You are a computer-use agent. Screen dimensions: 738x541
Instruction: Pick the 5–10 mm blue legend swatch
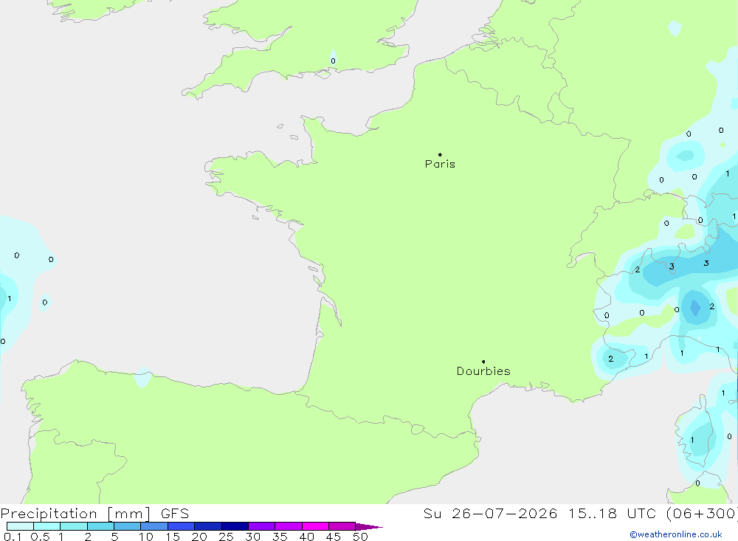click(x=127, y=526)
